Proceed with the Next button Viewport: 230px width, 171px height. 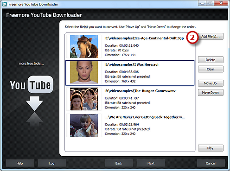click(x=151, y=163)
